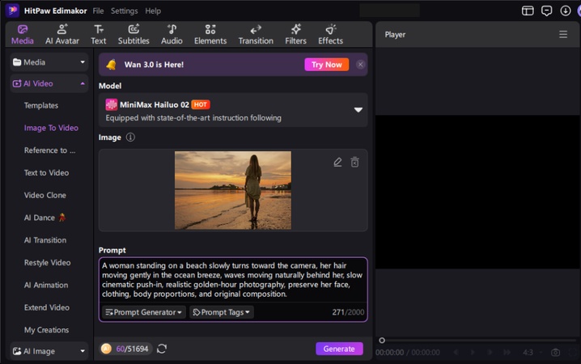Step to previous frame in player
Image resolution: width=581 pixels, height=364 pixels.
pyautogui.click(x=456, y=352)
